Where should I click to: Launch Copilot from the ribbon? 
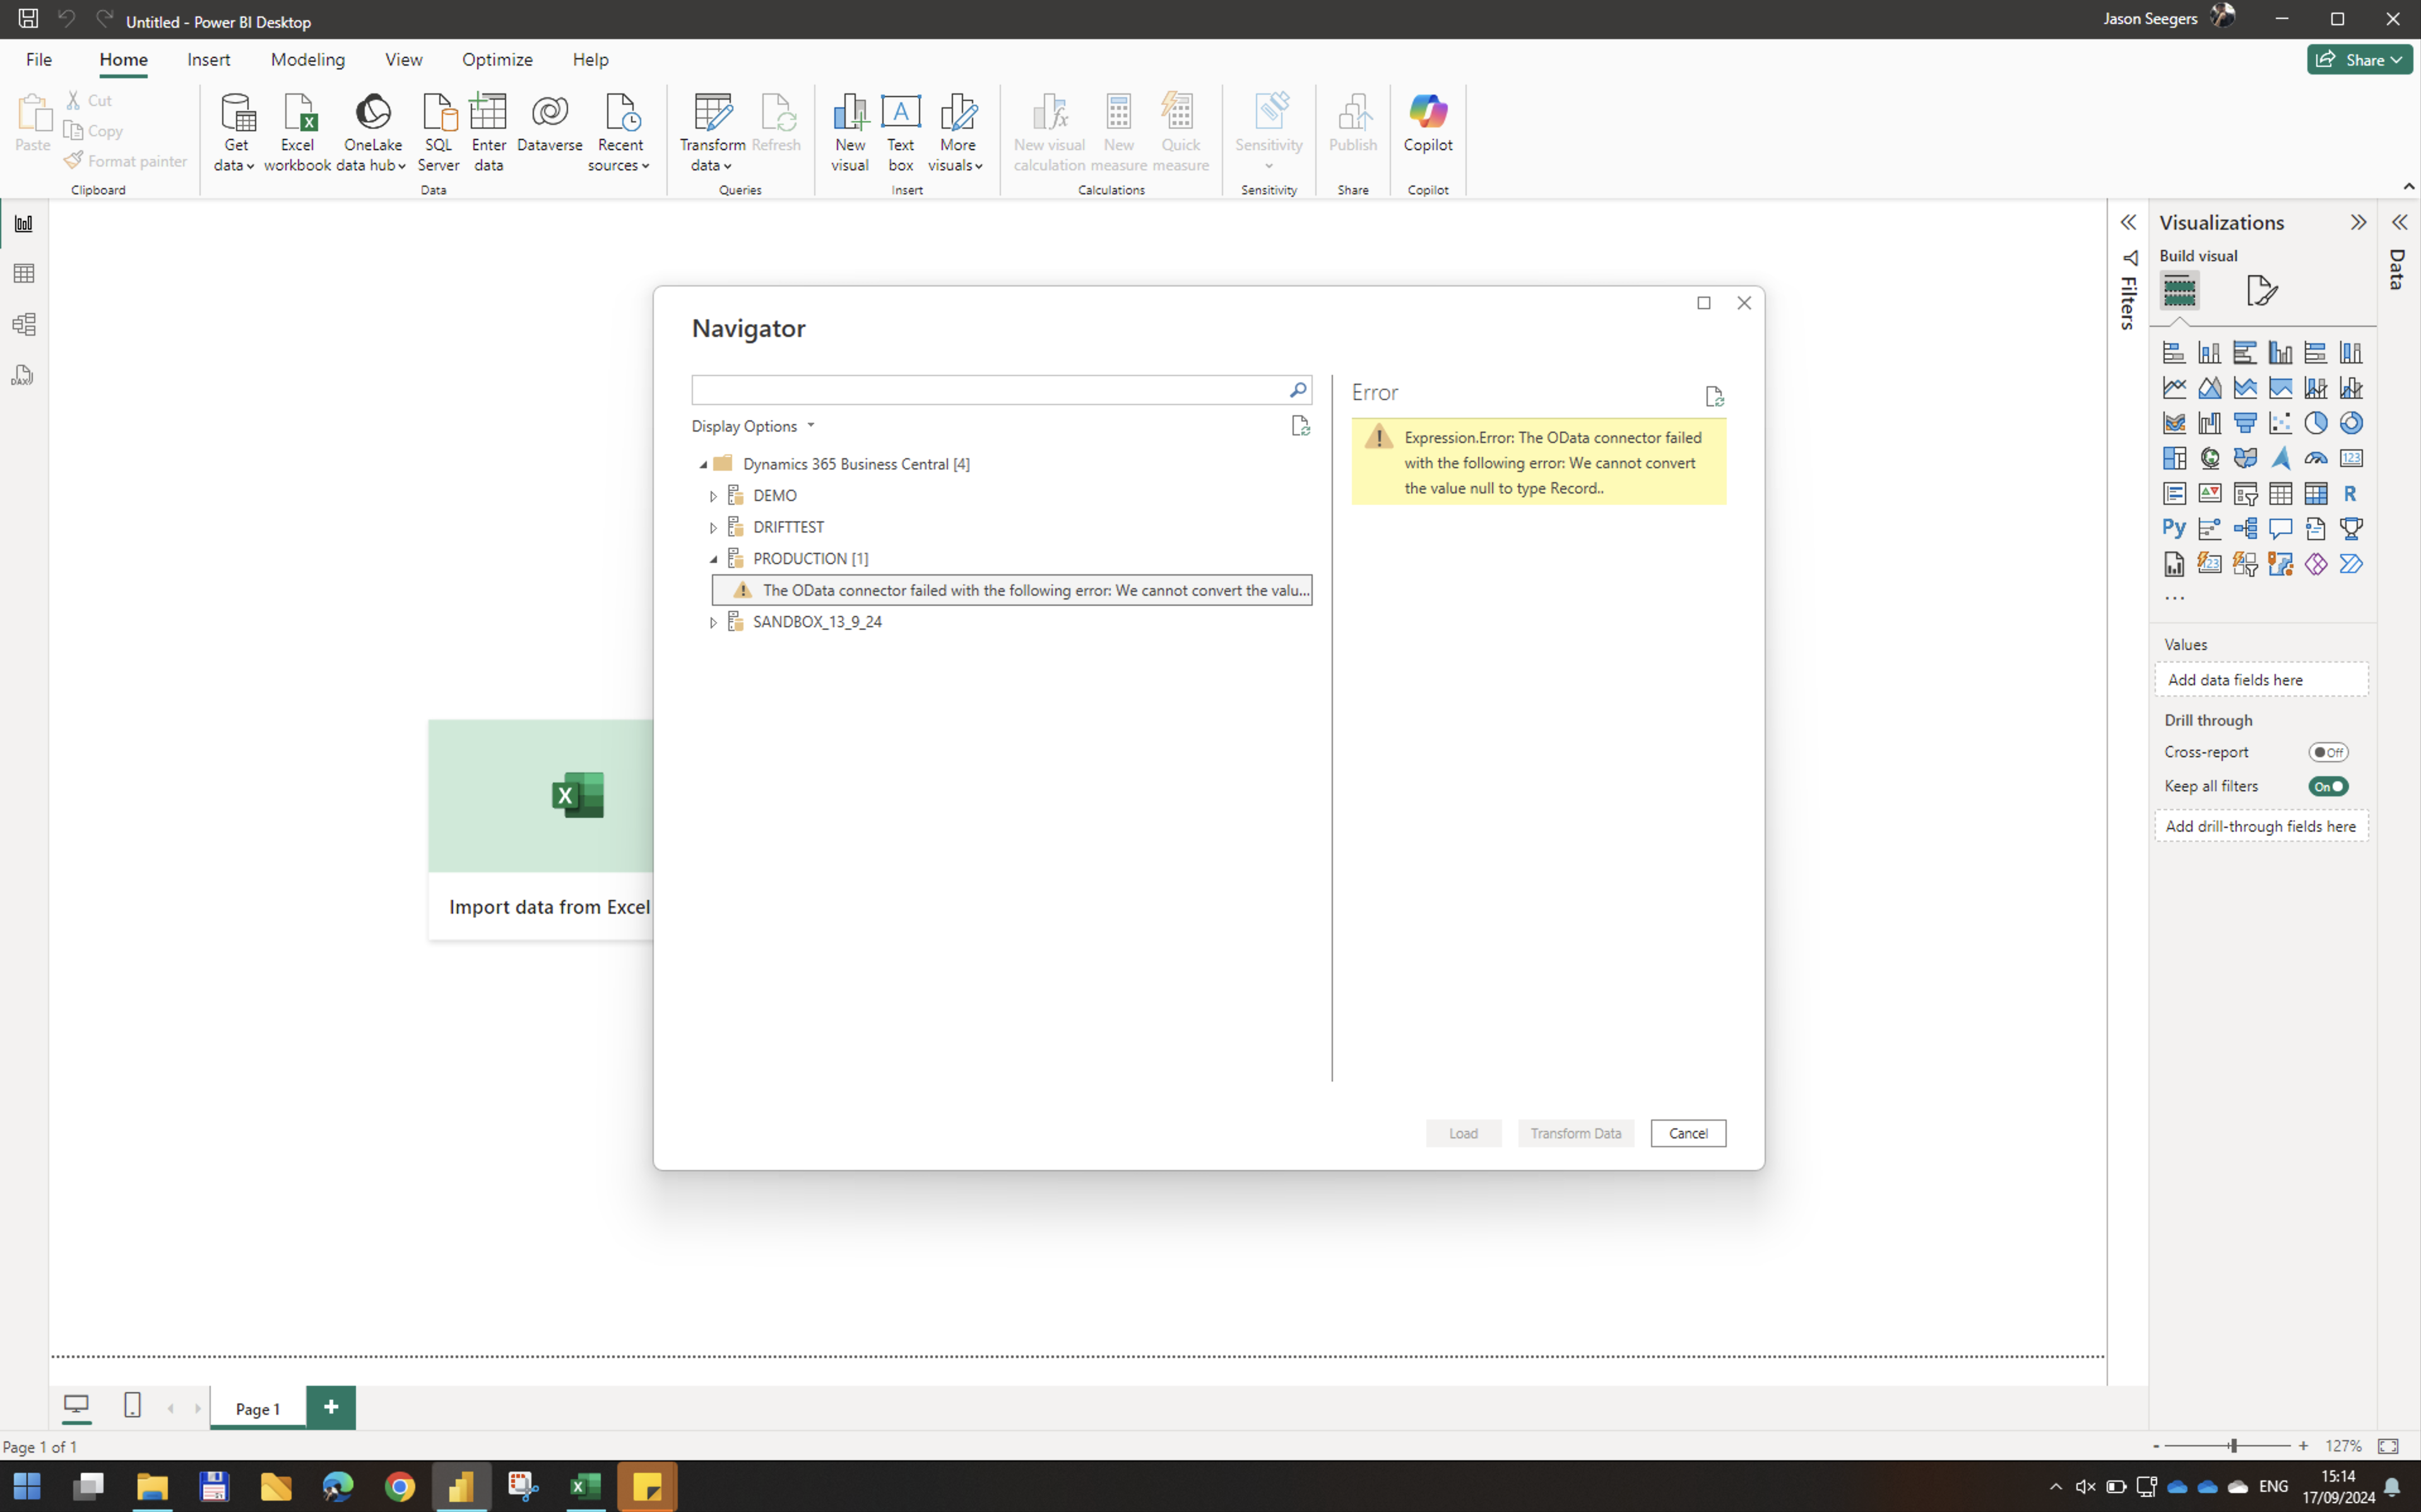coord(1427,124)
